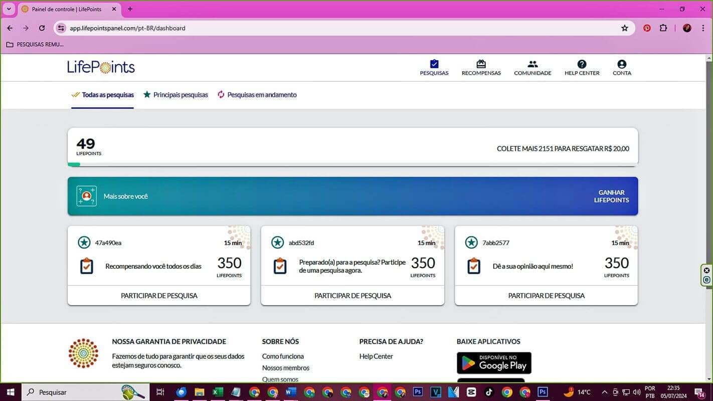
Task: Open the Recompensas gift menu
Action: (x=481, y=68)
